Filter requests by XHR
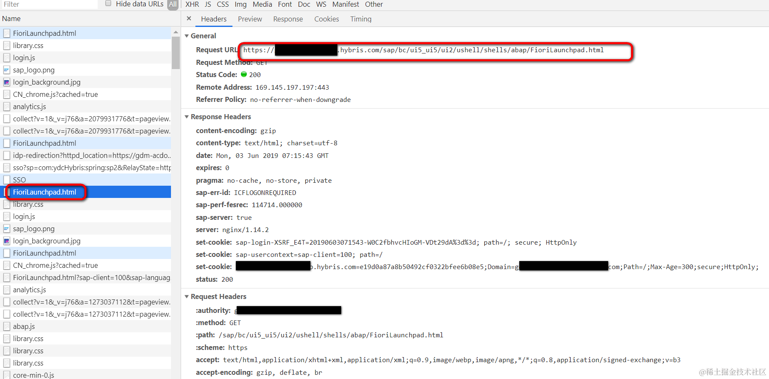This screenshot has width=769, height=379. coord(192,4)
